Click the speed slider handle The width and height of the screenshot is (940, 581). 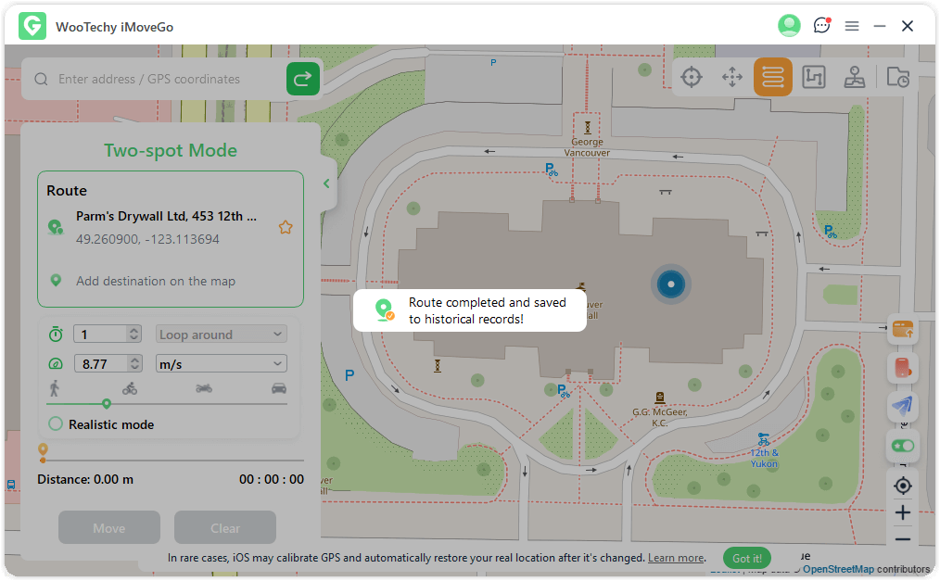click(107, 403)
